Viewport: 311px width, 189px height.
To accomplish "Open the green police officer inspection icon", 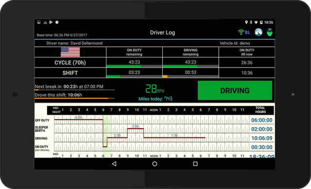I will pyautogui.click(x=270, y=33).
